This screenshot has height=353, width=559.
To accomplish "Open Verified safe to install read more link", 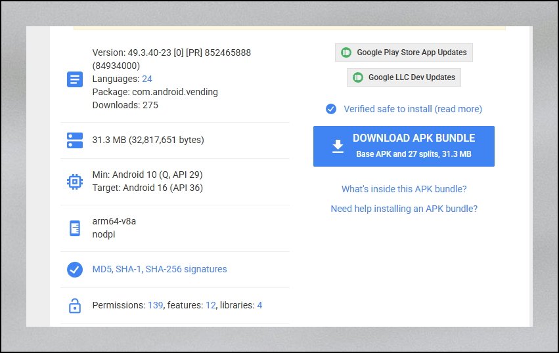I will [x=413, y=109].
